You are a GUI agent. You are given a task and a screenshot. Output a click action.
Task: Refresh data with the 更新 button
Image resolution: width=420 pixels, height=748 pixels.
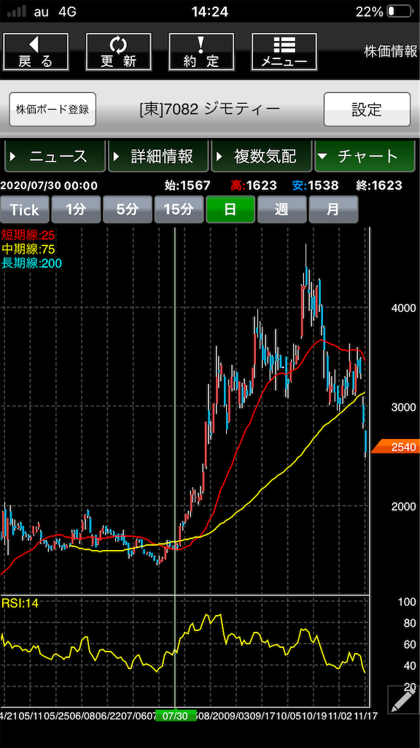click(x=119, y=52)
